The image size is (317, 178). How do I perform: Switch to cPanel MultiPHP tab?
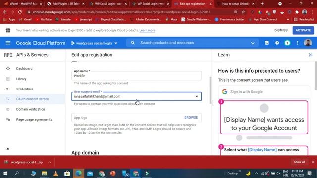pos(23,4)
